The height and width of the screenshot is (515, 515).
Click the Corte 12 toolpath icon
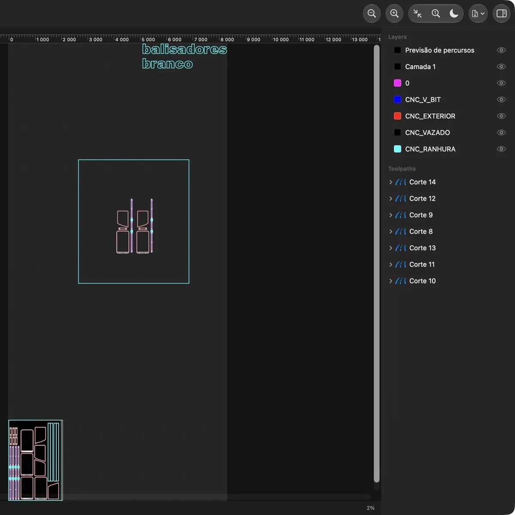coord(401,198)
